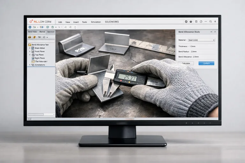Click the scrollbar right arrow in feature panel

pos(54,115)
